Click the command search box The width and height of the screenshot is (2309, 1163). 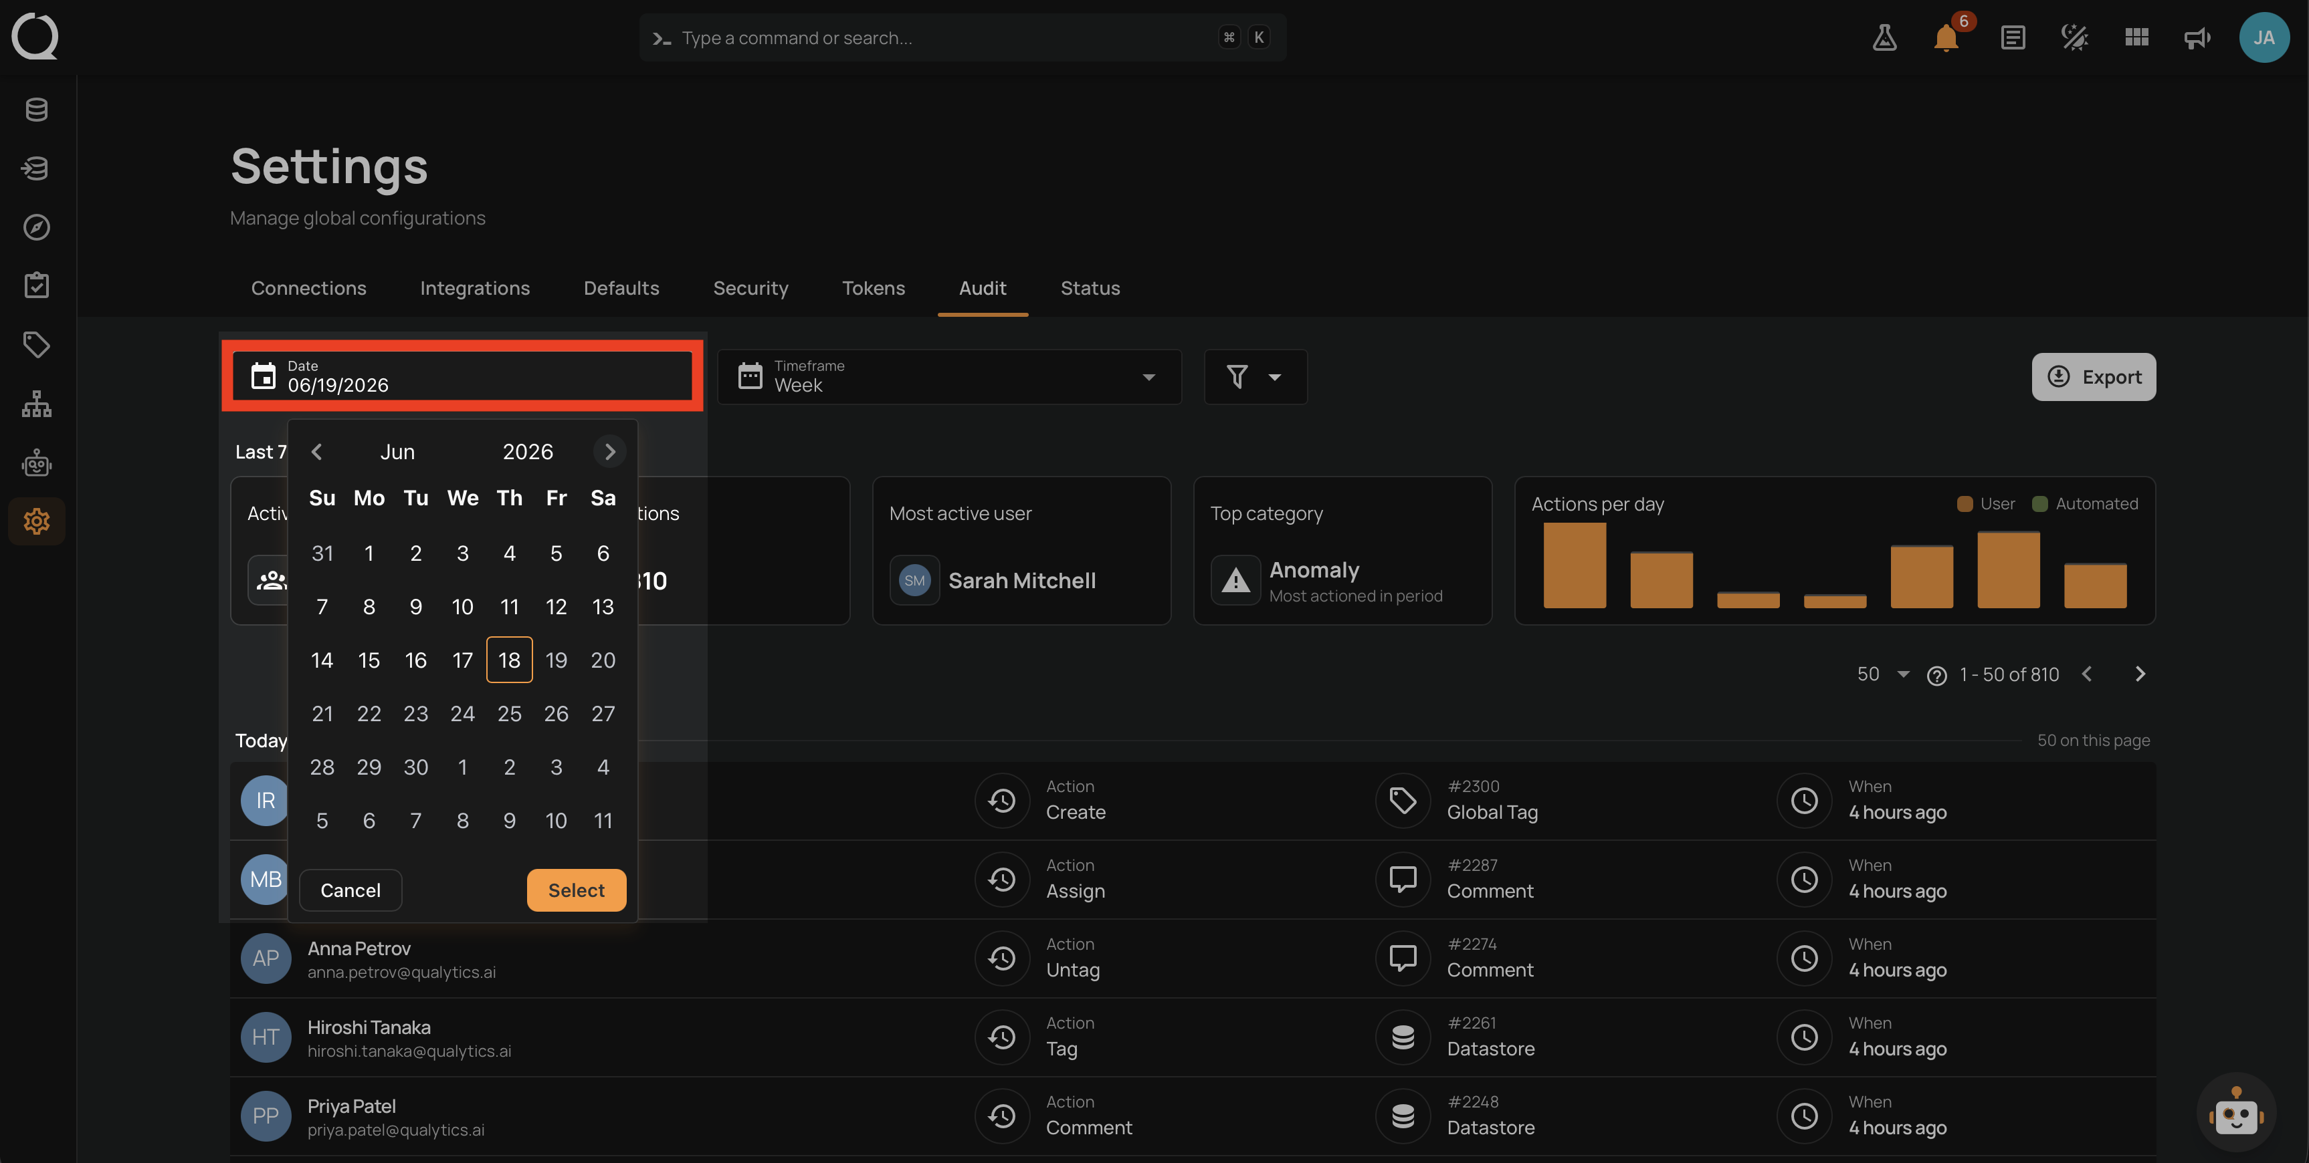click(x=963, y=37)
